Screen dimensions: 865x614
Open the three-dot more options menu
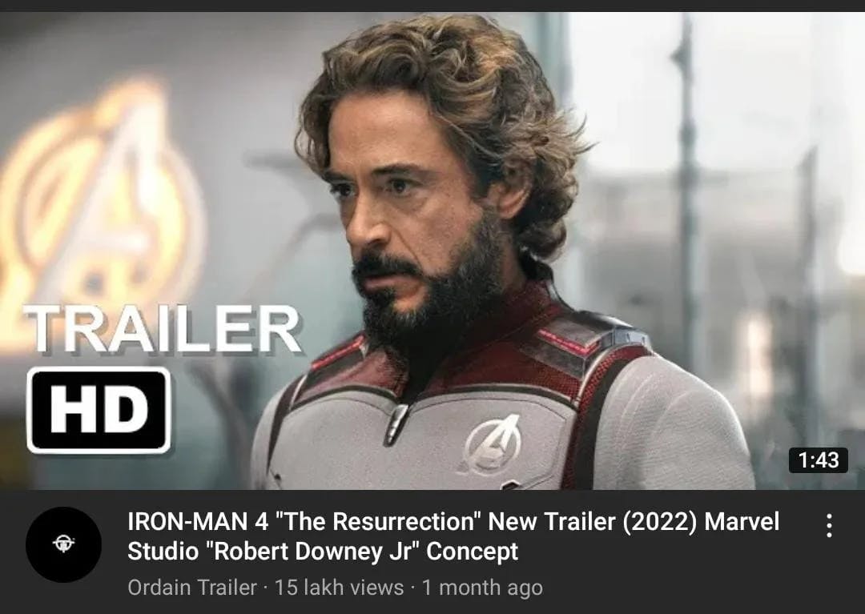pyautogui.click(x=829, y=525)
